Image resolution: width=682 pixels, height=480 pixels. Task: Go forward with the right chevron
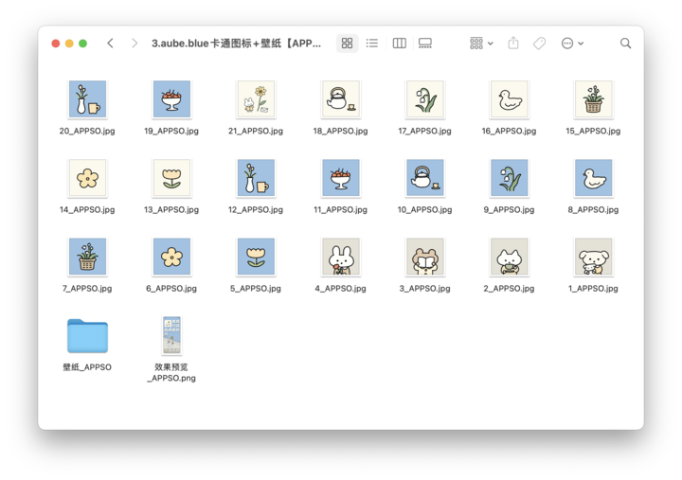[x=135, y=44]
